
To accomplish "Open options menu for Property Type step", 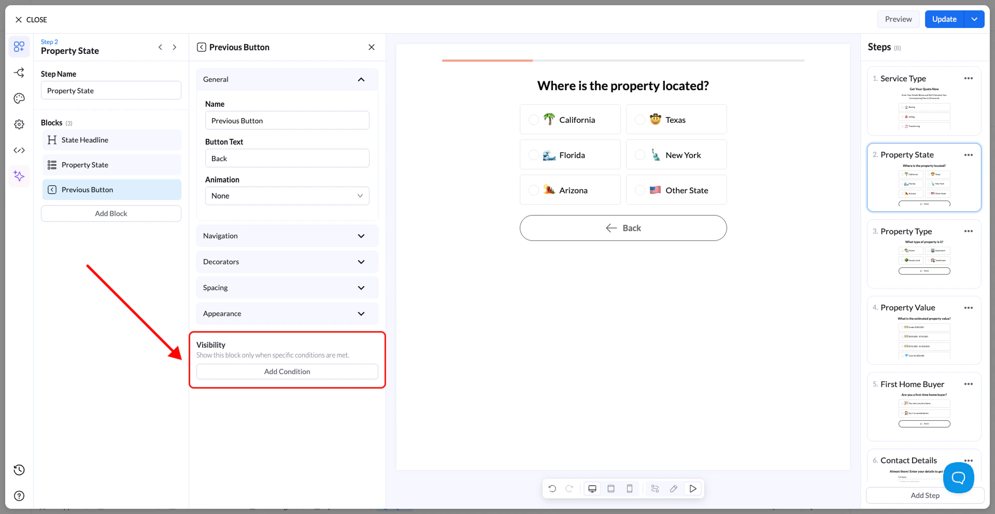I will coord(969,231).
